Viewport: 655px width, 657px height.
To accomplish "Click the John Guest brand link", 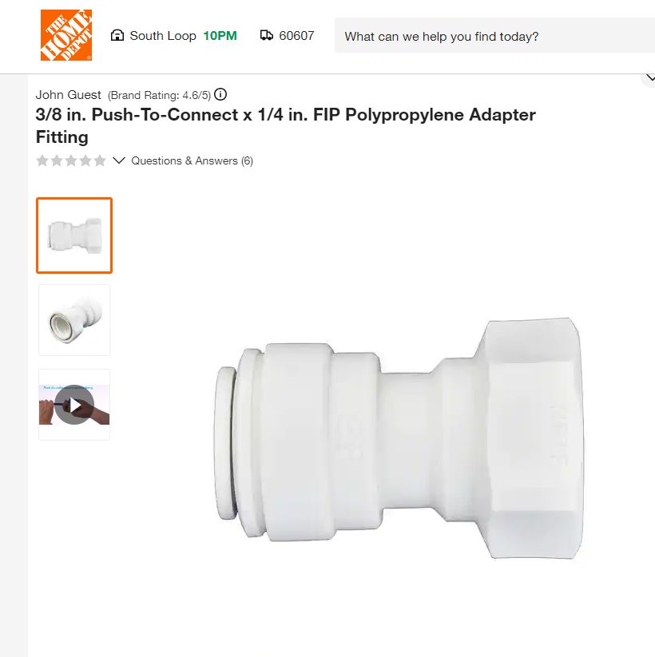I will 69,95.
